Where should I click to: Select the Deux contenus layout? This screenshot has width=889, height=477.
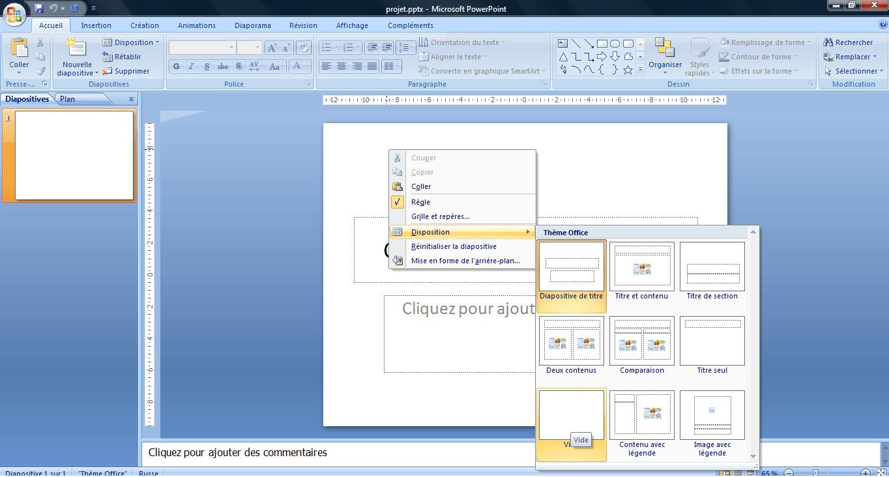pos(571,345)
